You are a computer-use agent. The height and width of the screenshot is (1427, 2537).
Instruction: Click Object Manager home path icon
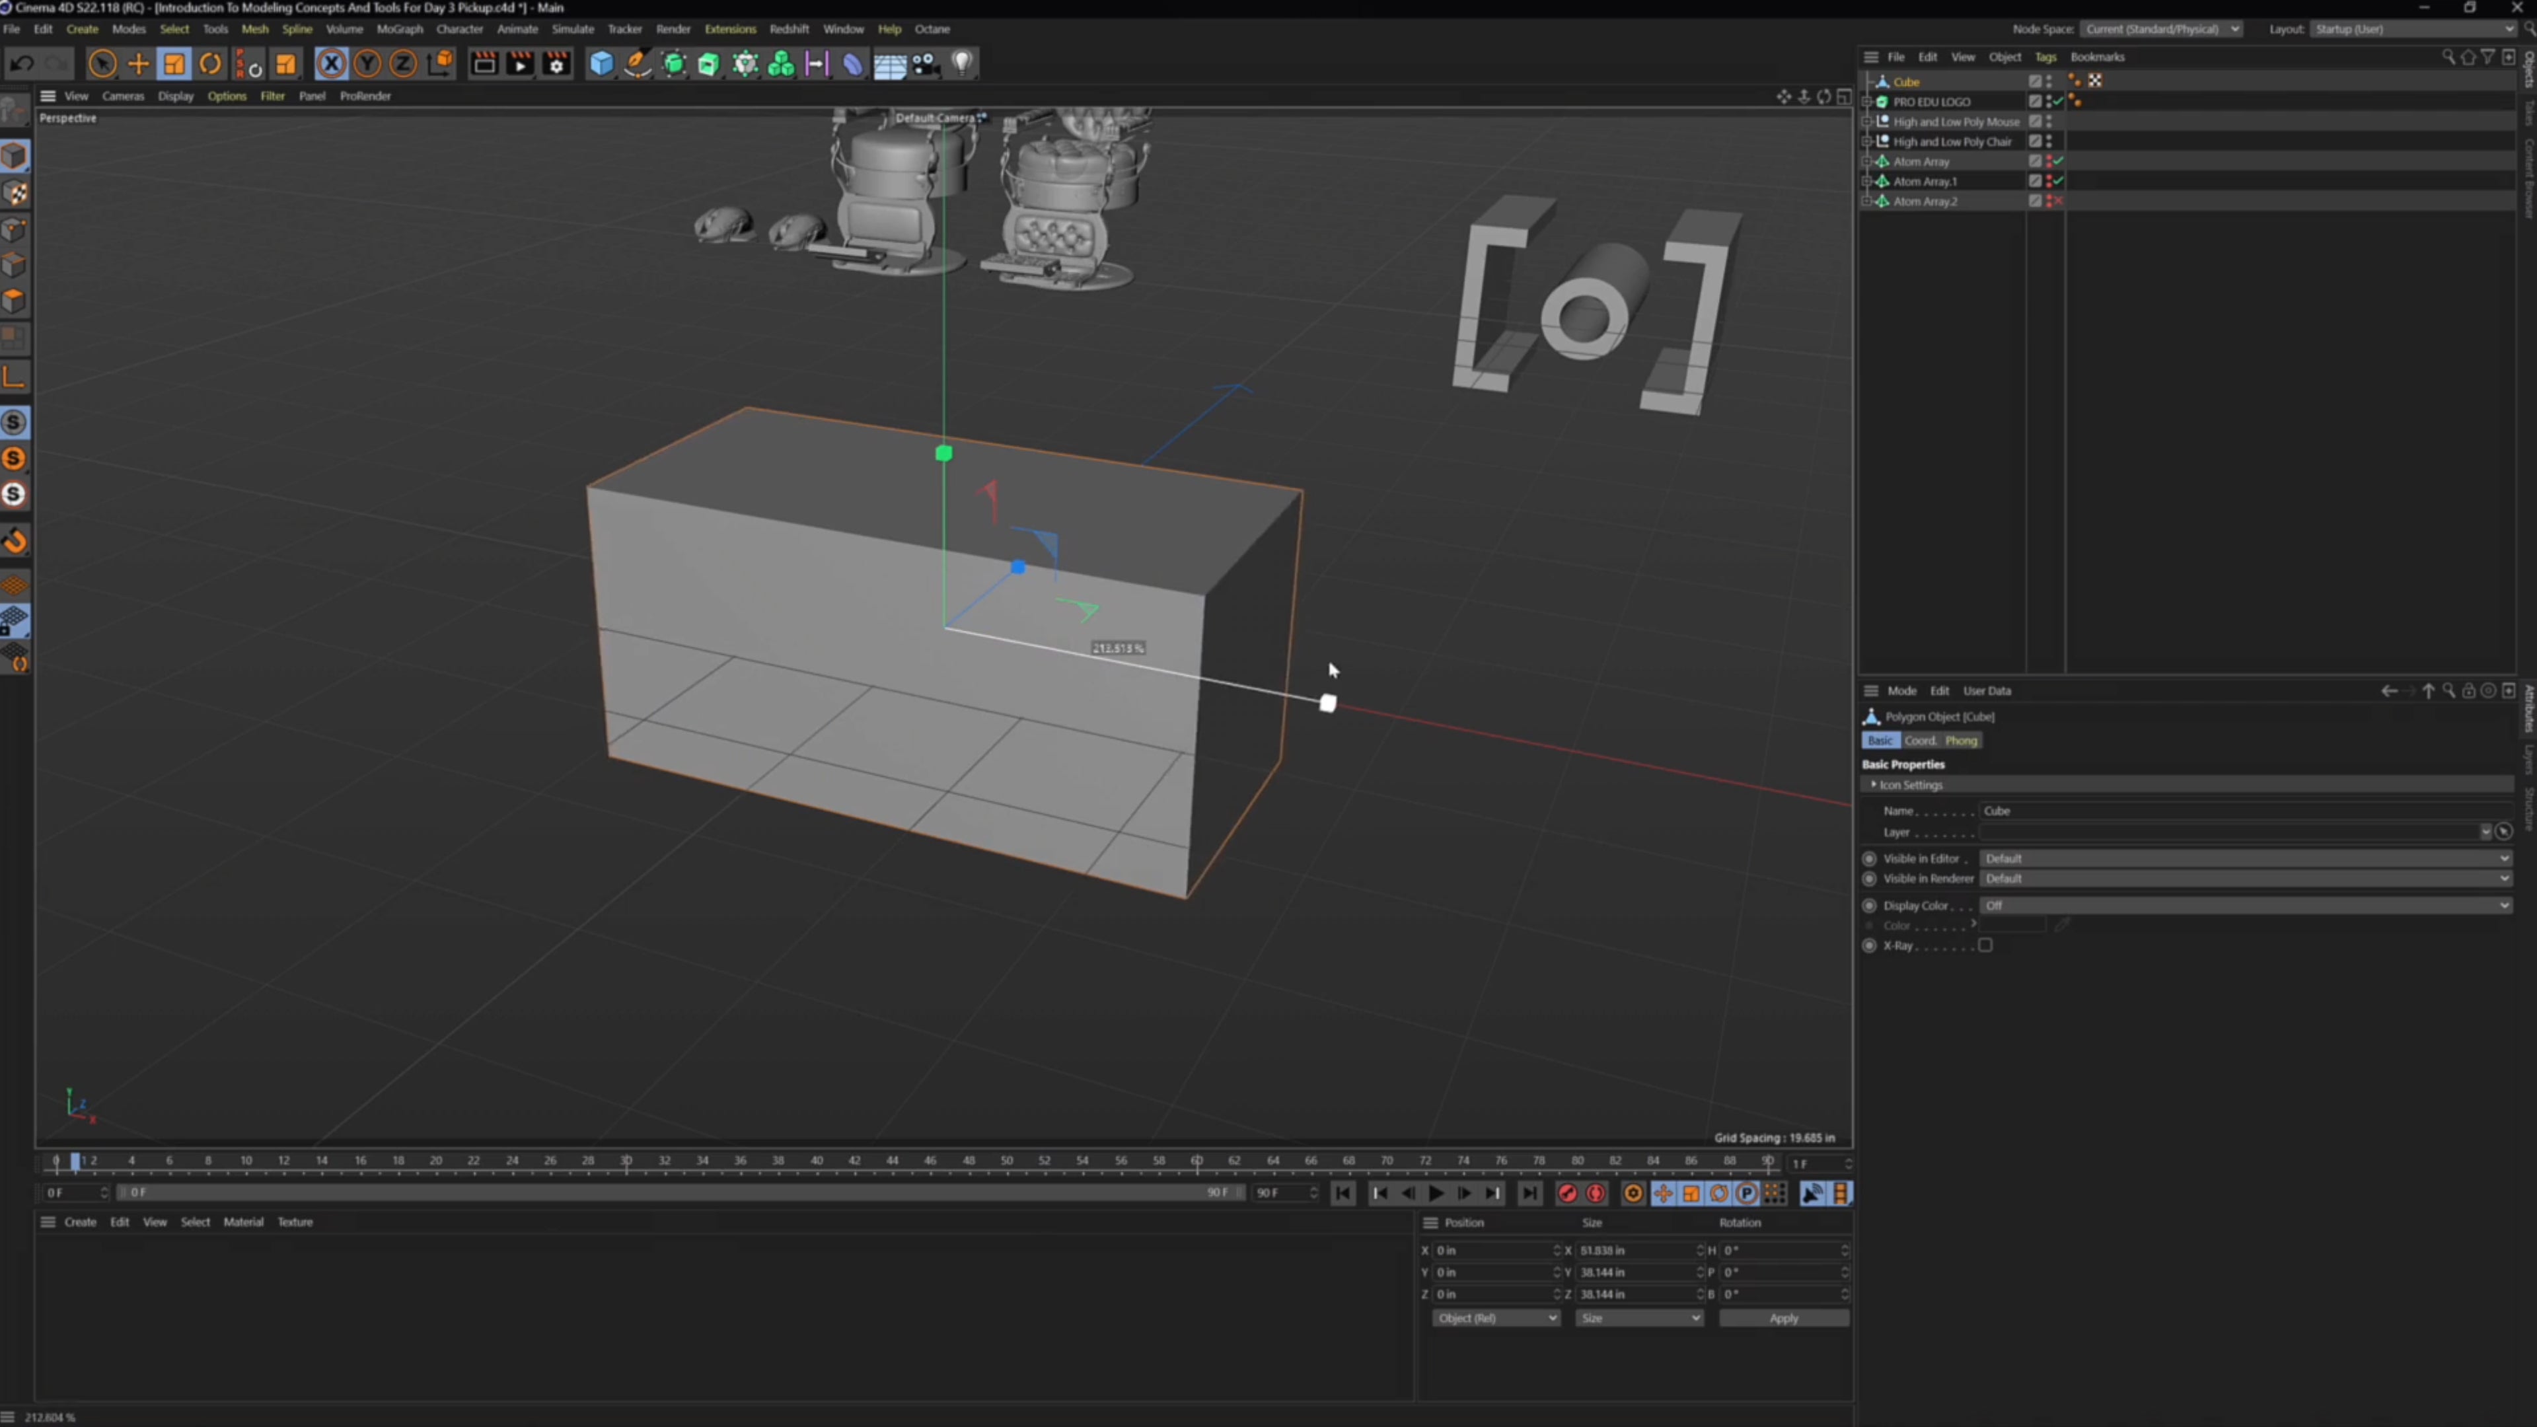tap(2468, 57)
